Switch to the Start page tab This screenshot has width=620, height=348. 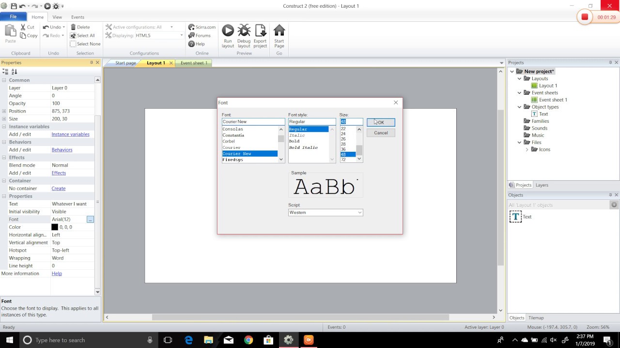pyautogui.click(x=125, y=63)
